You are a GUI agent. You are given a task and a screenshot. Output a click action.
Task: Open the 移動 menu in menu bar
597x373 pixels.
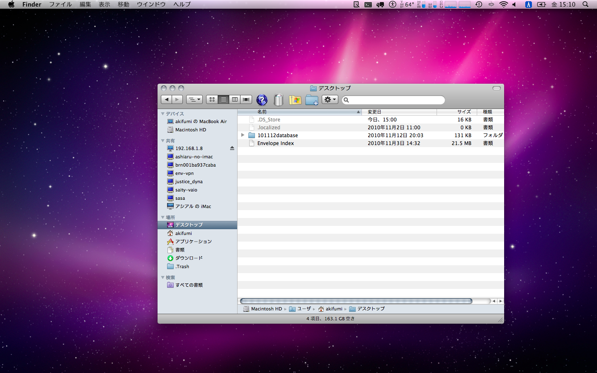pos(124,5)
